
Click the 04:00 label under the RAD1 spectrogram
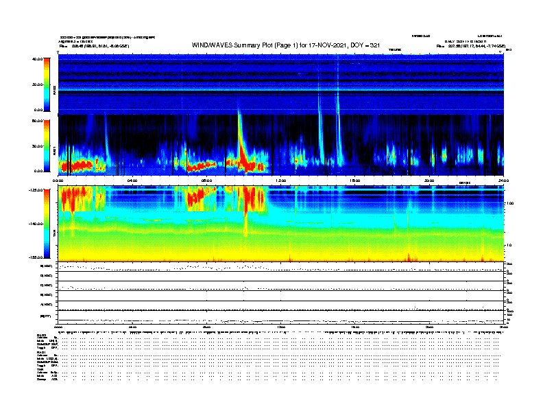coord(132,180)
